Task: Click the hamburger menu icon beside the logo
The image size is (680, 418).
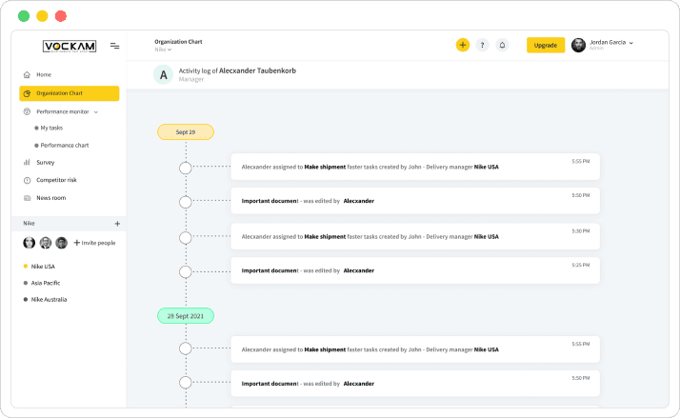Action: [114, 46]
